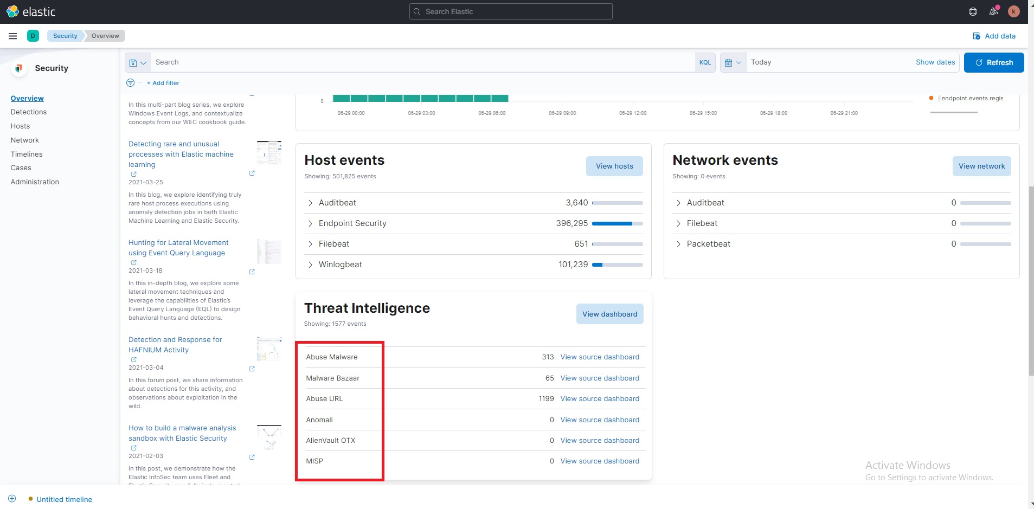Open the help menu icon
Viewport: 1034px width, 509px height.
(973, 11)
